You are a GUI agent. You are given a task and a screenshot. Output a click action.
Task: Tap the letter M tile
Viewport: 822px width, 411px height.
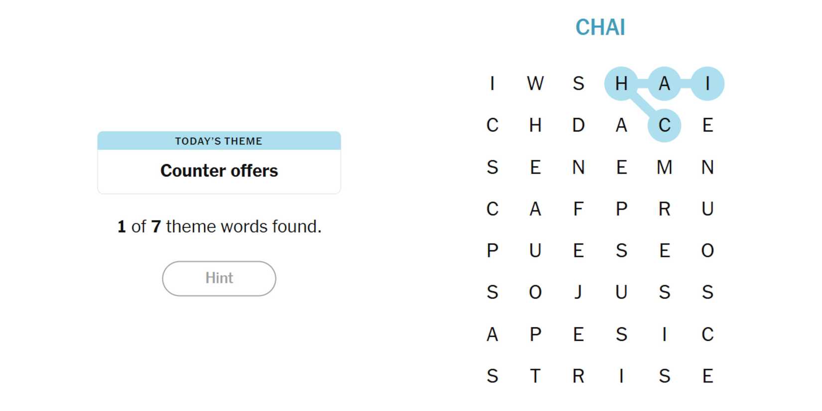pos(664,167)
